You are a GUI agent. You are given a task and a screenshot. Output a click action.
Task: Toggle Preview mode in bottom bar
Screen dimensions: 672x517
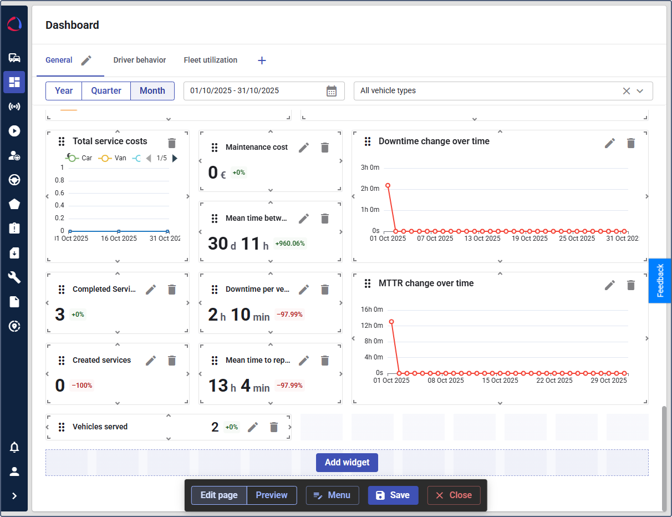click(x=272, y=495)
